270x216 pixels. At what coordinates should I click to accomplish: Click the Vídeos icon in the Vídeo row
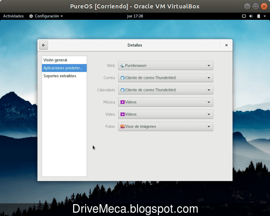pos(122,114)
